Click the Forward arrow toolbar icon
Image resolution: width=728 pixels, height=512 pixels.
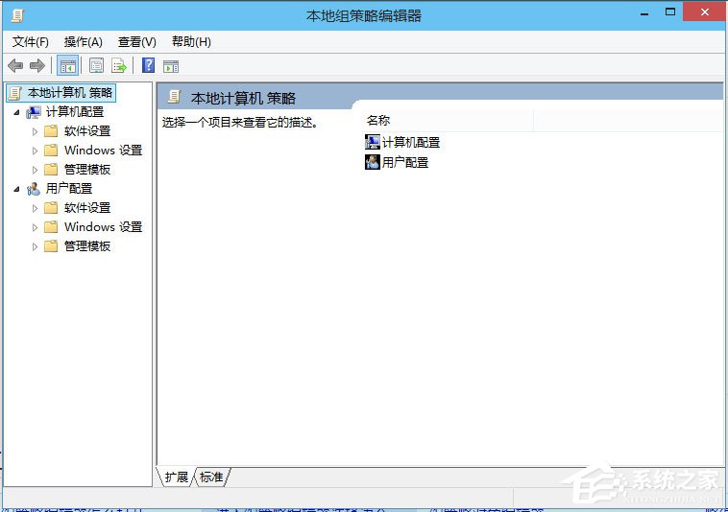[37, 65]
